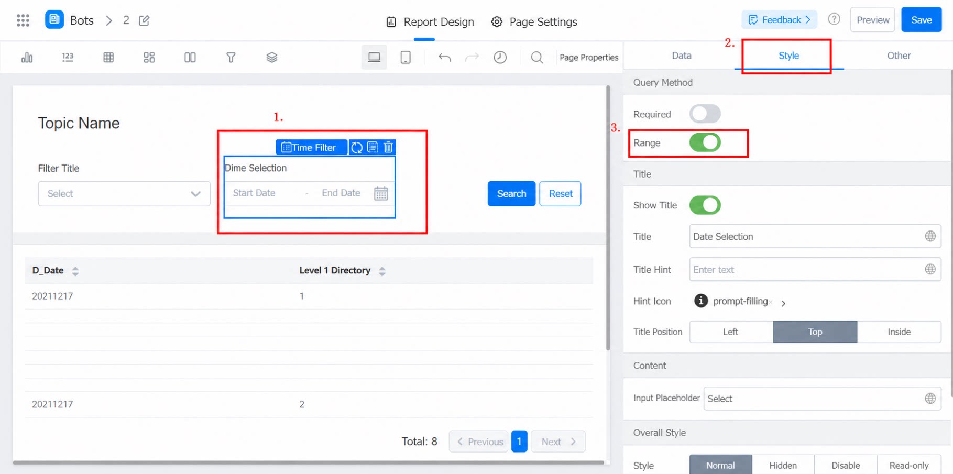The image size is (953, 474).
Task: Delete Time Filter with trash icon
Action: (388, 147)
